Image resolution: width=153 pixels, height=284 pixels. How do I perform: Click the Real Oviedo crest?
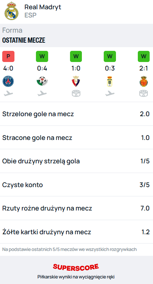[x=110, y=81]
